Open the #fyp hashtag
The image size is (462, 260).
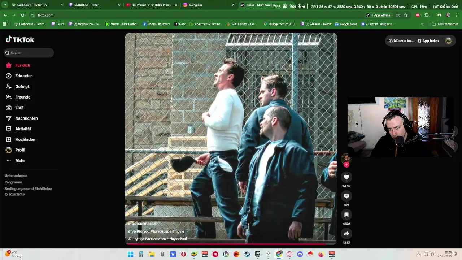132,231
